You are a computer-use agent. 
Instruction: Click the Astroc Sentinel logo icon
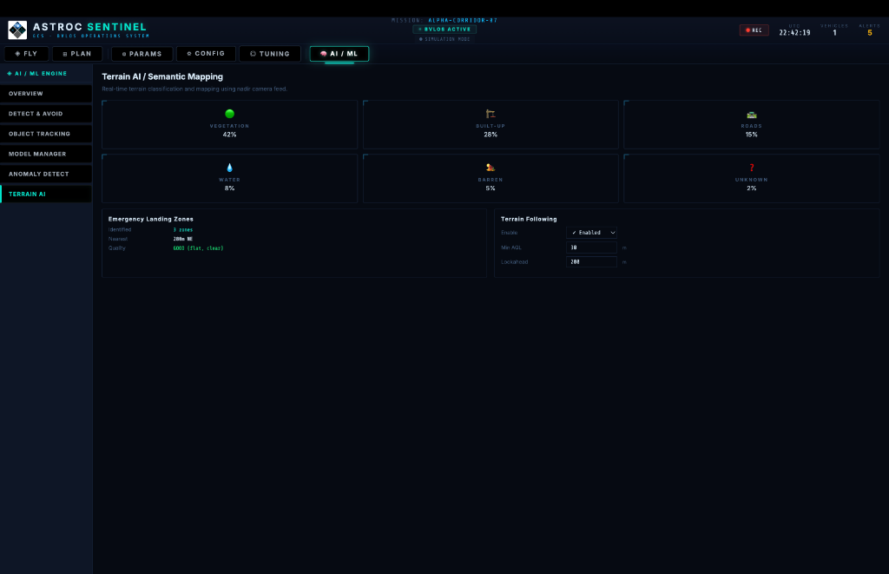coord(16,29)
